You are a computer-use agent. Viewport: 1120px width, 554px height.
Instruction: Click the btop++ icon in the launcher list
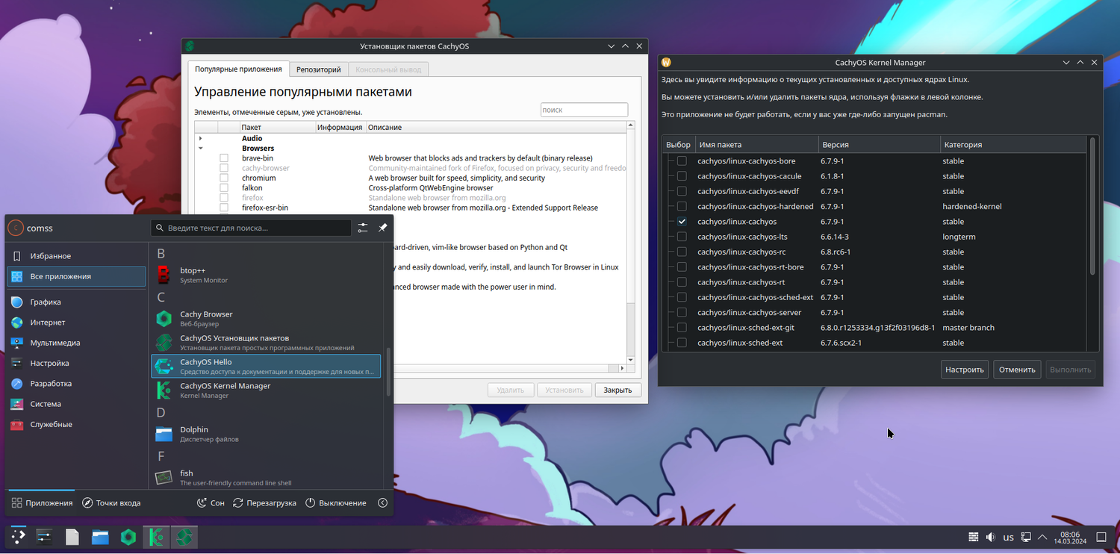pos(164,275)
